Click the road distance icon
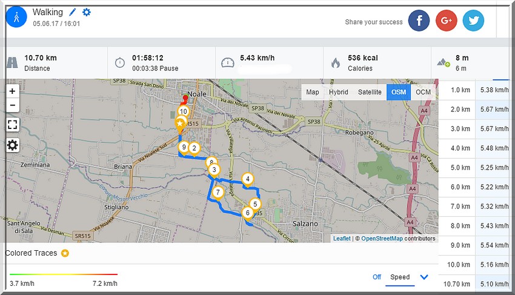The width and height of the screenshot is (515, 295). point(13,62)
